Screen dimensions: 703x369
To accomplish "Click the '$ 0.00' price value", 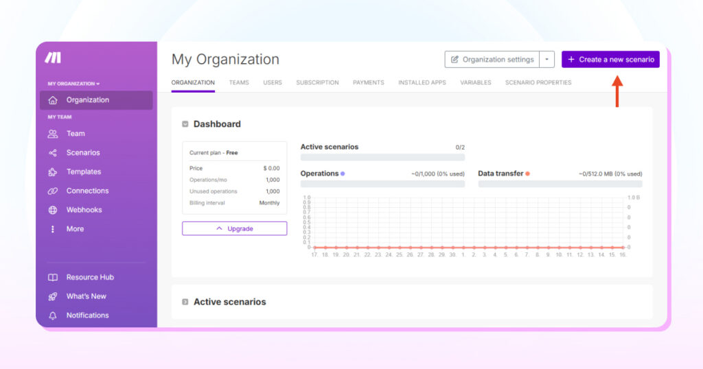I will pos(271,168).
